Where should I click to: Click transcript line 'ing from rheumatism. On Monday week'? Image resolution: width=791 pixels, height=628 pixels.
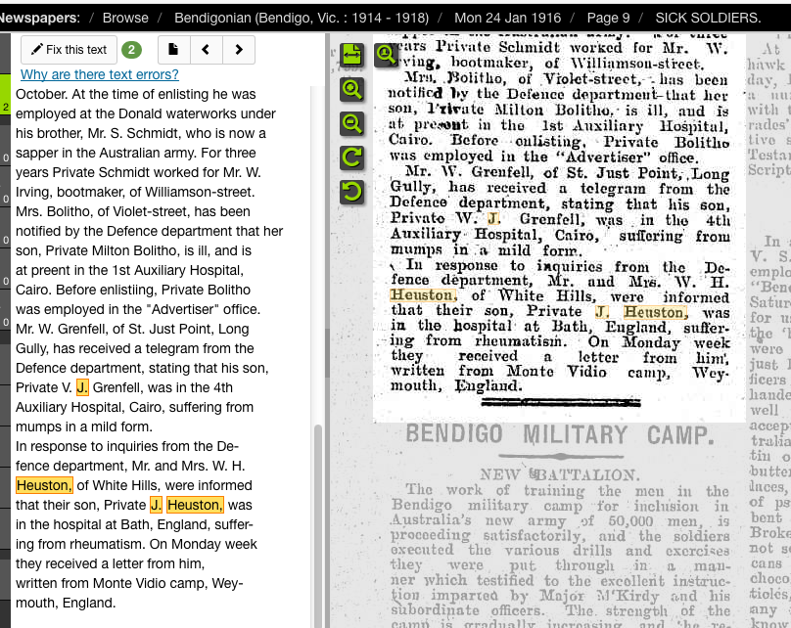[136, 544]
